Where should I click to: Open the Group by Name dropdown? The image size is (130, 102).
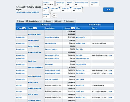(34, 21)
